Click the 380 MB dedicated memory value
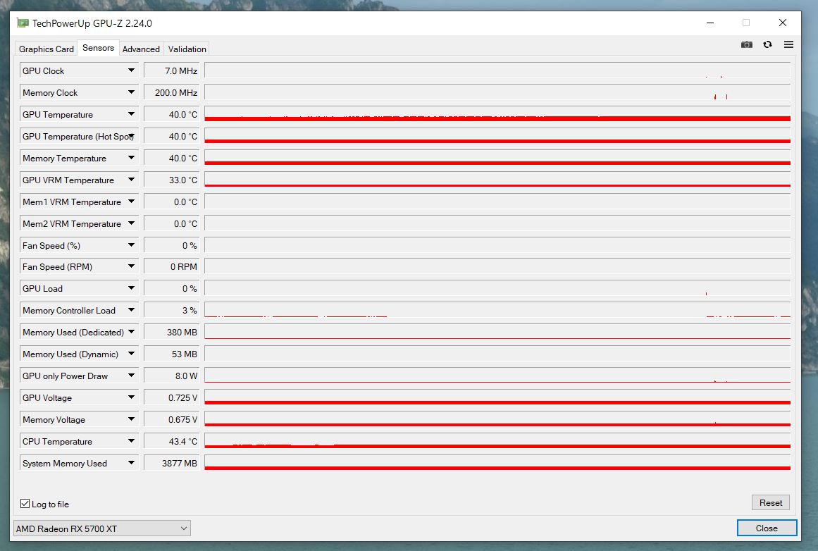The width and height of the screenshot is (818, 551). (x=172, y=333)
